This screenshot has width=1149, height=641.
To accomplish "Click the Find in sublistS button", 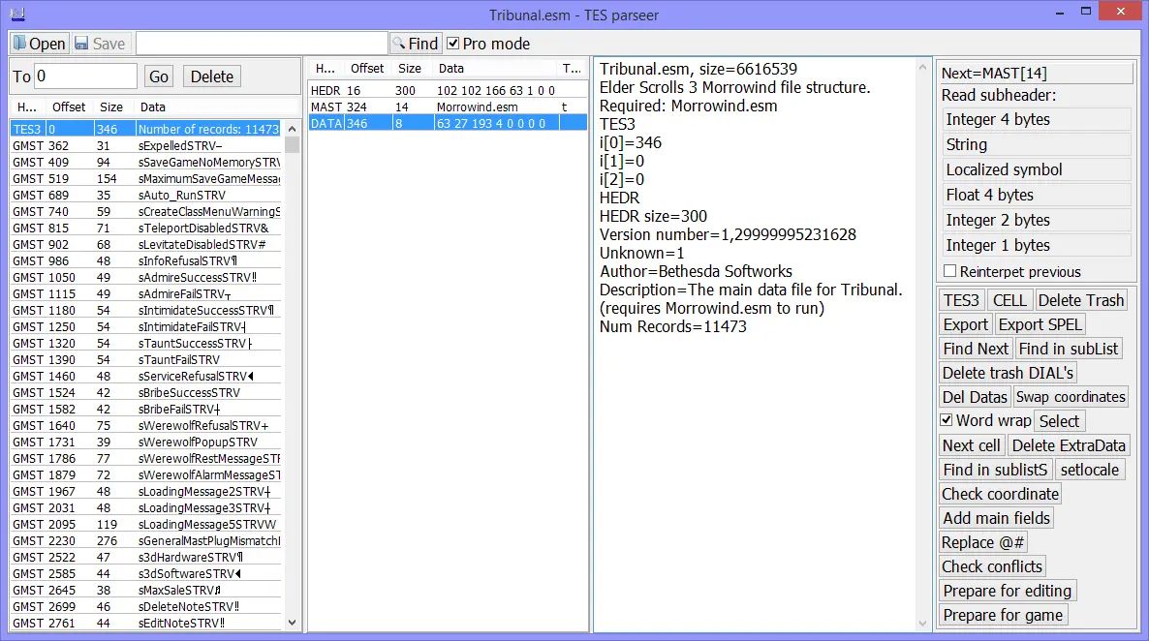I will coord(995,470).
